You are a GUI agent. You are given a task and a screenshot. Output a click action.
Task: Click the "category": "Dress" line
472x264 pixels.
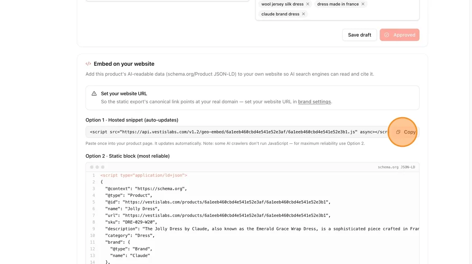[x=130, y=235]
